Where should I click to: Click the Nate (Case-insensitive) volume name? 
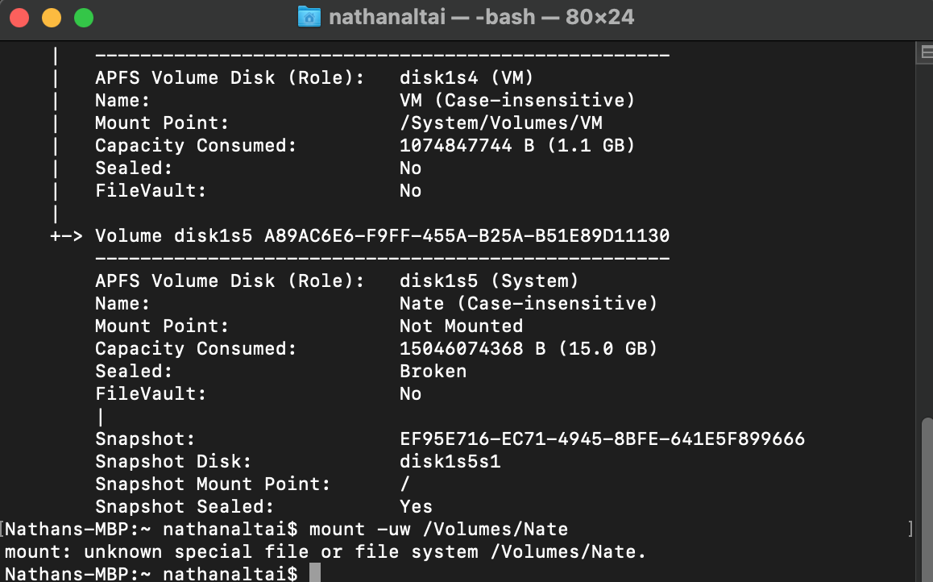pyautogui.click(x=529, y=304)
